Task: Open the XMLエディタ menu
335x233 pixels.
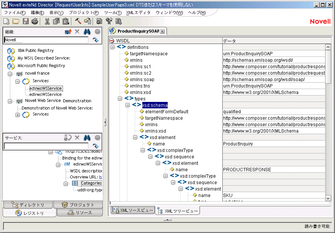Action: point(138,13)
